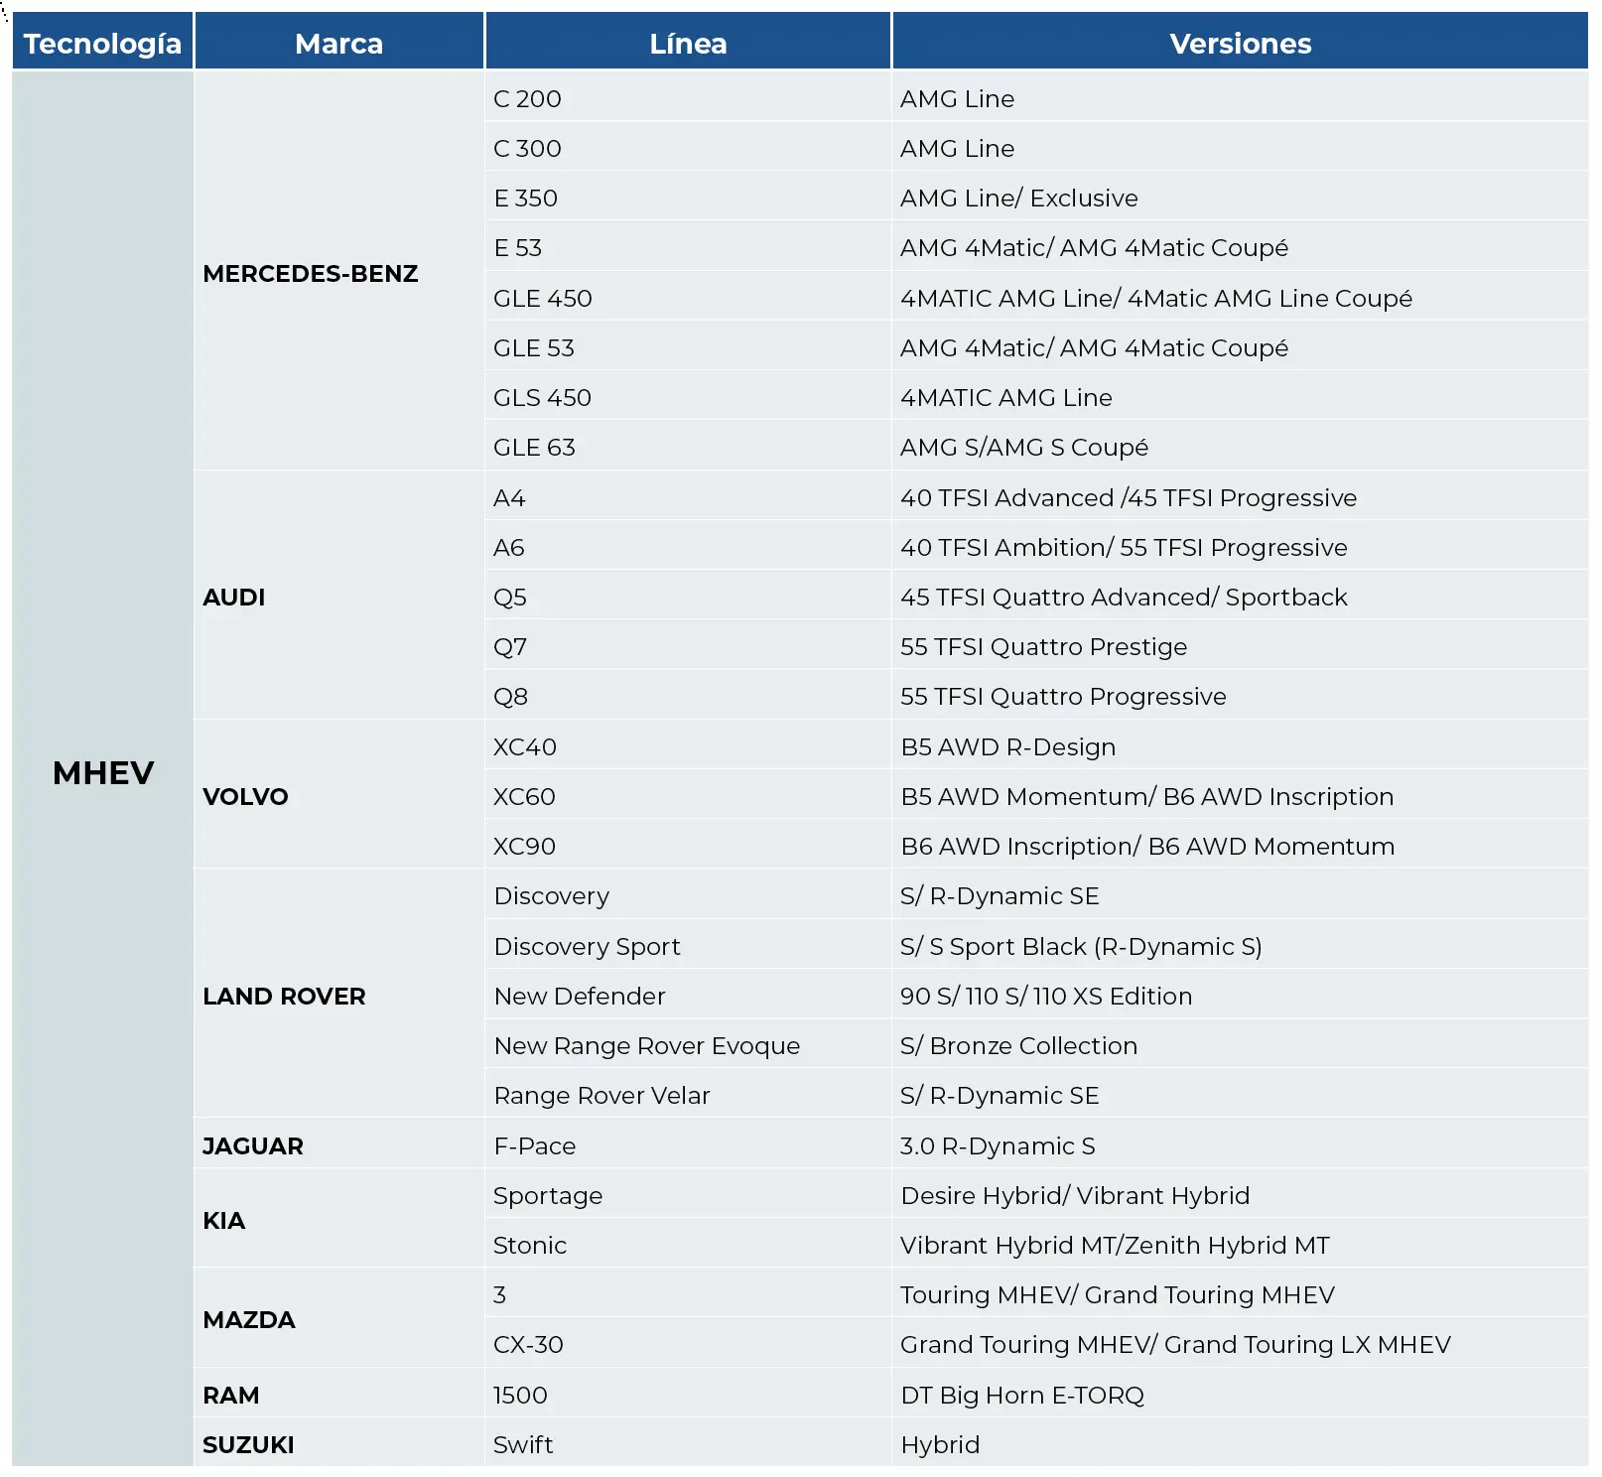
Task: Select the 'GLE 63' line cell
Action: point(688,447)
